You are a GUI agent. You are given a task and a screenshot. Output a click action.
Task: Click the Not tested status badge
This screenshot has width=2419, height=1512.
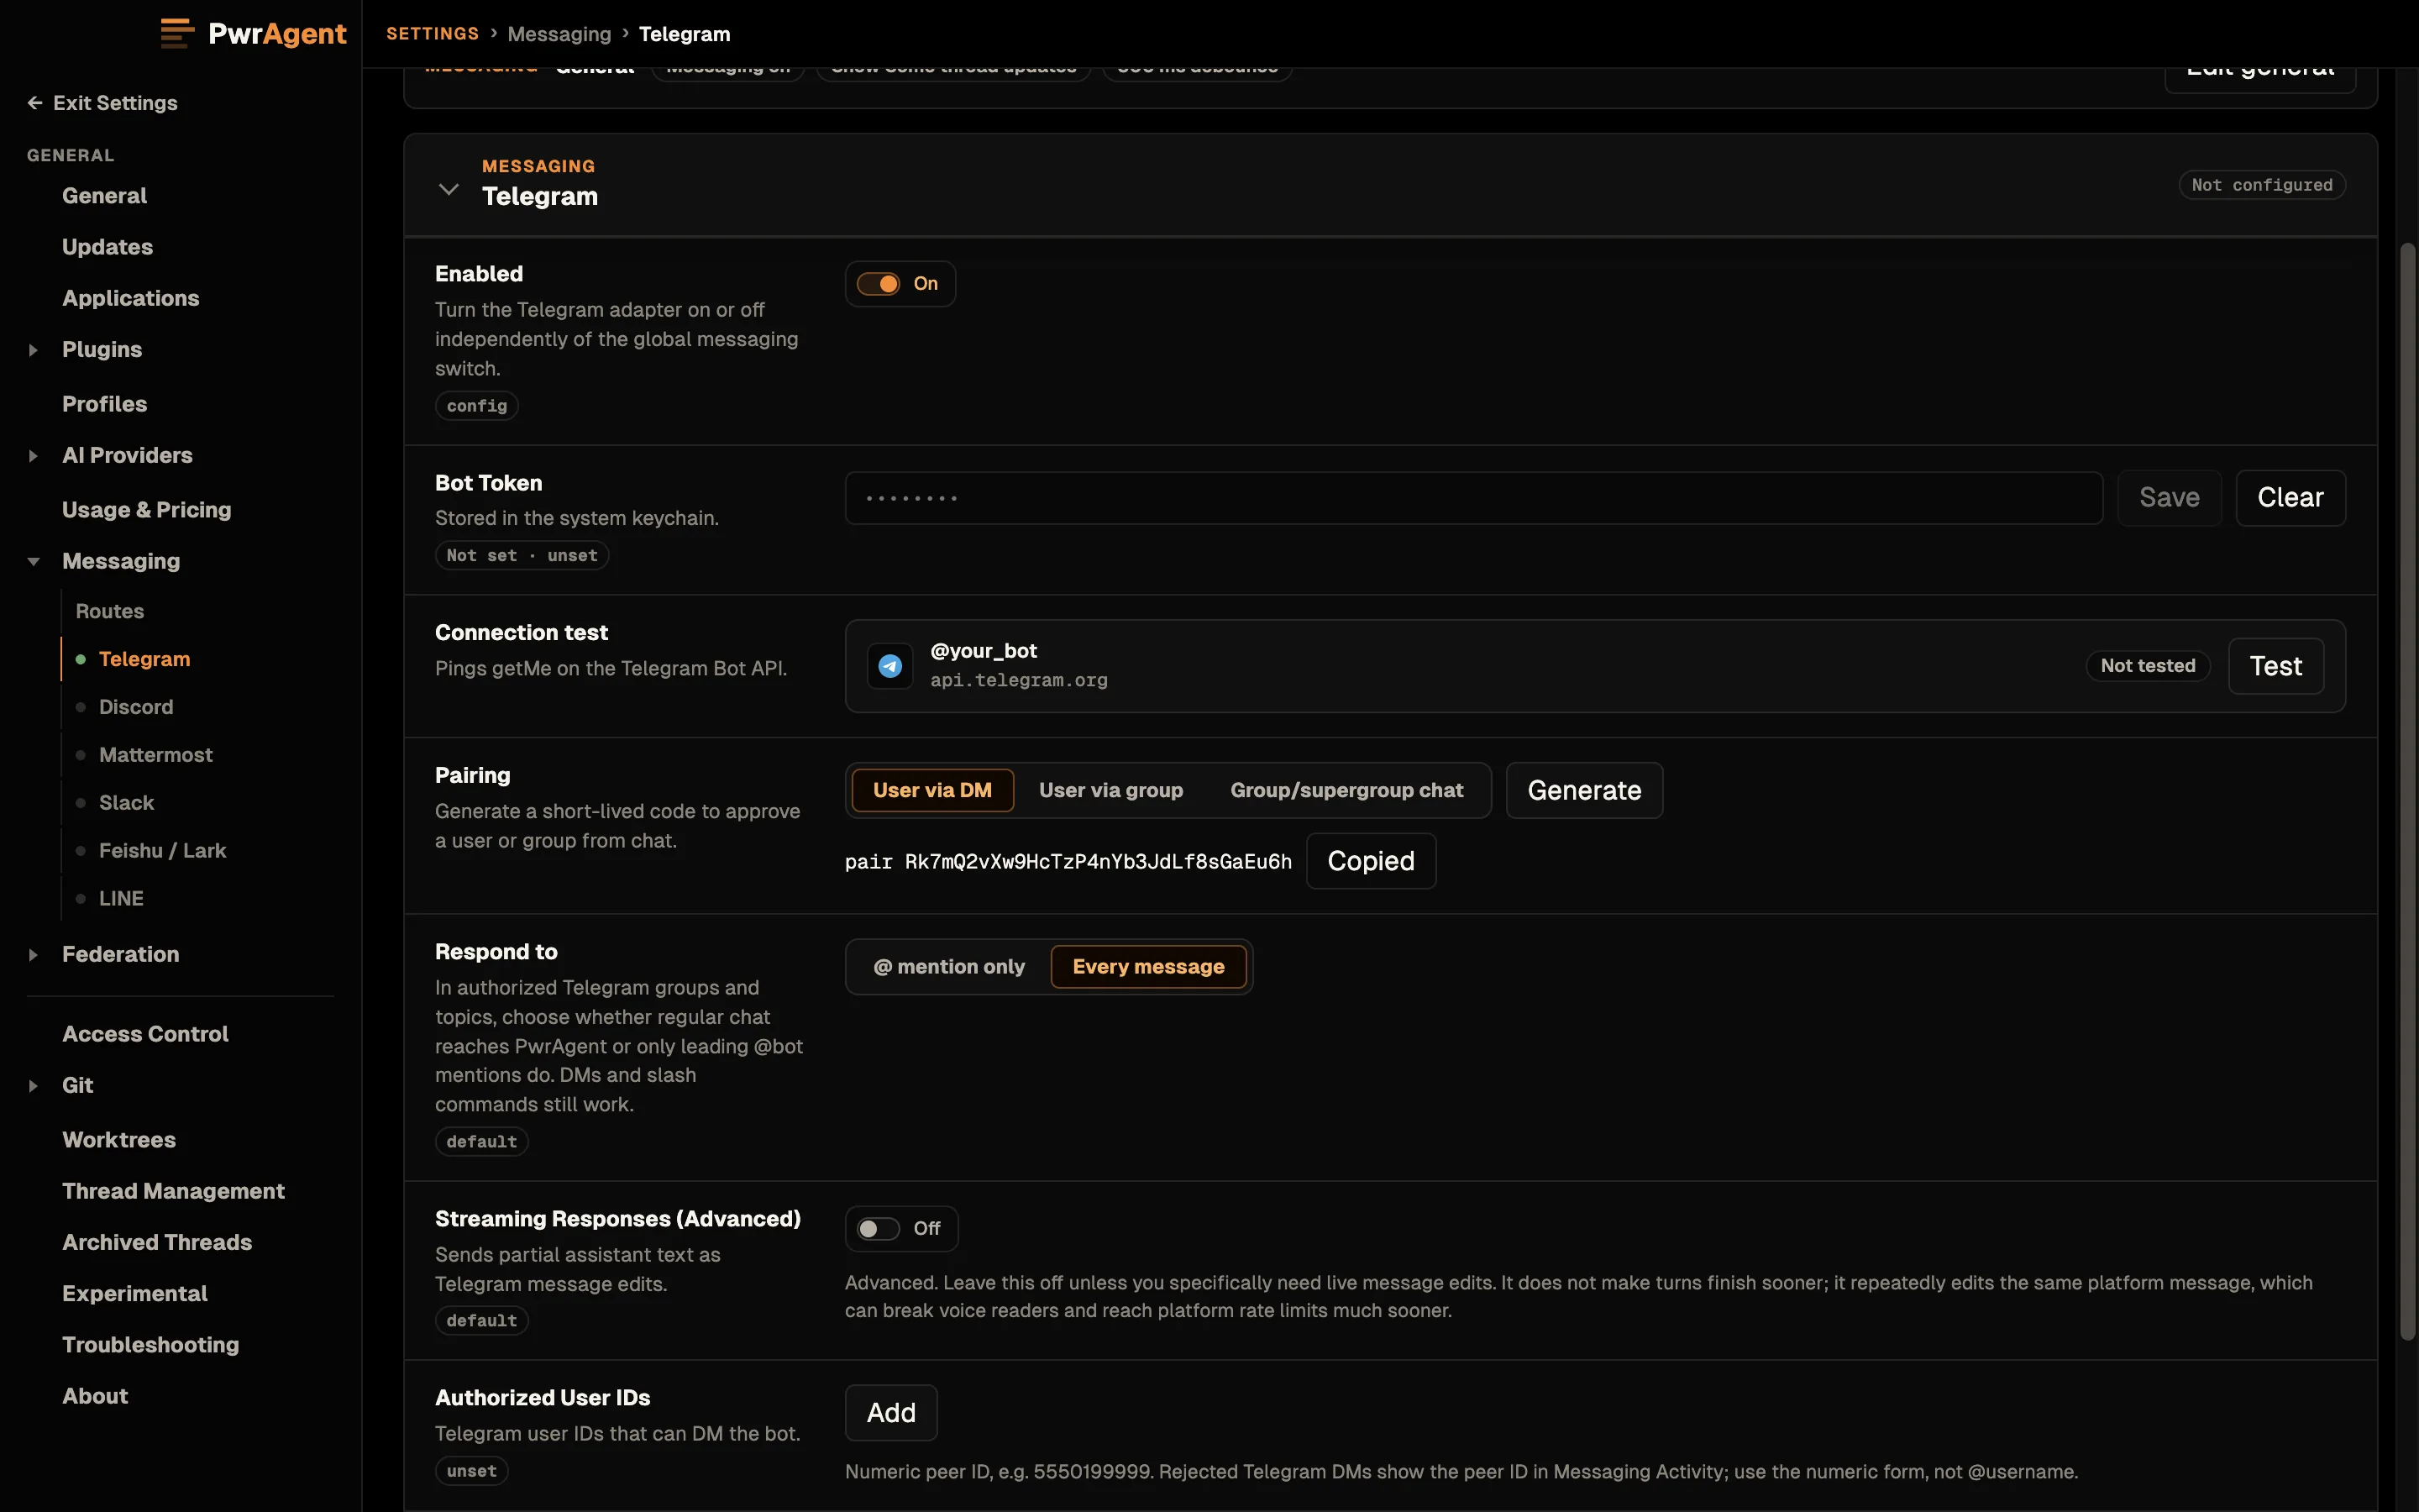[x=2147, y=666]
